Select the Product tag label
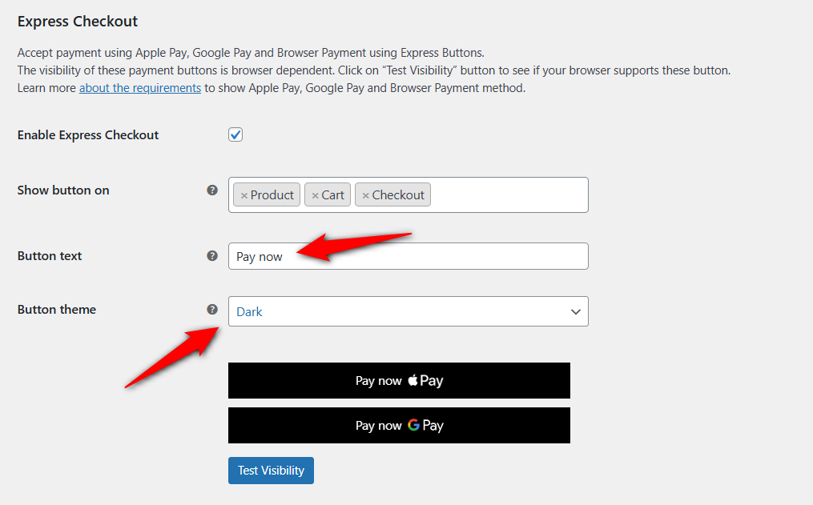This screenshot has width=813, height=505. point(272,194)
